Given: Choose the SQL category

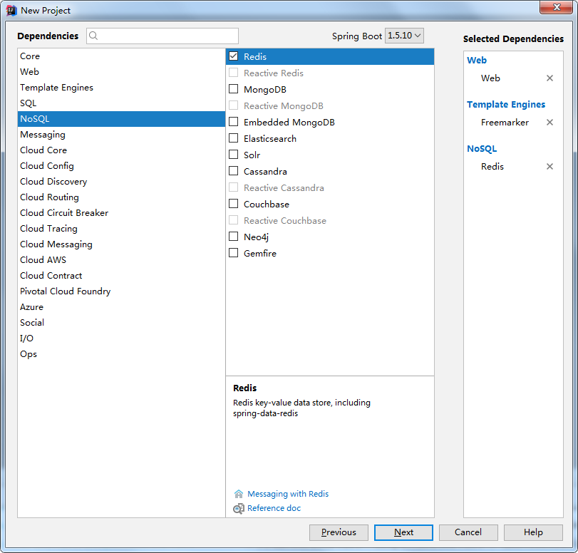Looking at the screenshot, I should [121, 103].
